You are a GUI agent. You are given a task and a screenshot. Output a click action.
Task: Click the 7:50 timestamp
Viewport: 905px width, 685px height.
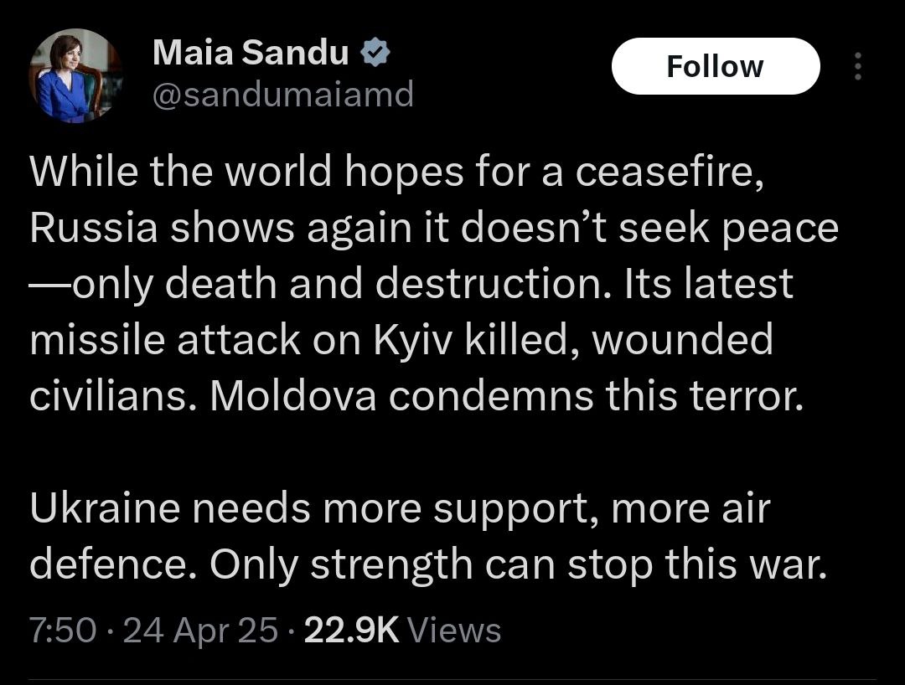63,630
